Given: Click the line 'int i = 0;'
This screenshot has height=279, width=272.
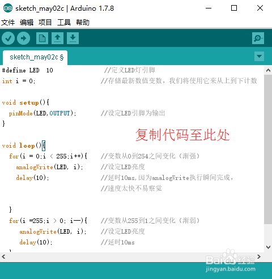Looking at the screenshot, I should (x=19, y=81).
